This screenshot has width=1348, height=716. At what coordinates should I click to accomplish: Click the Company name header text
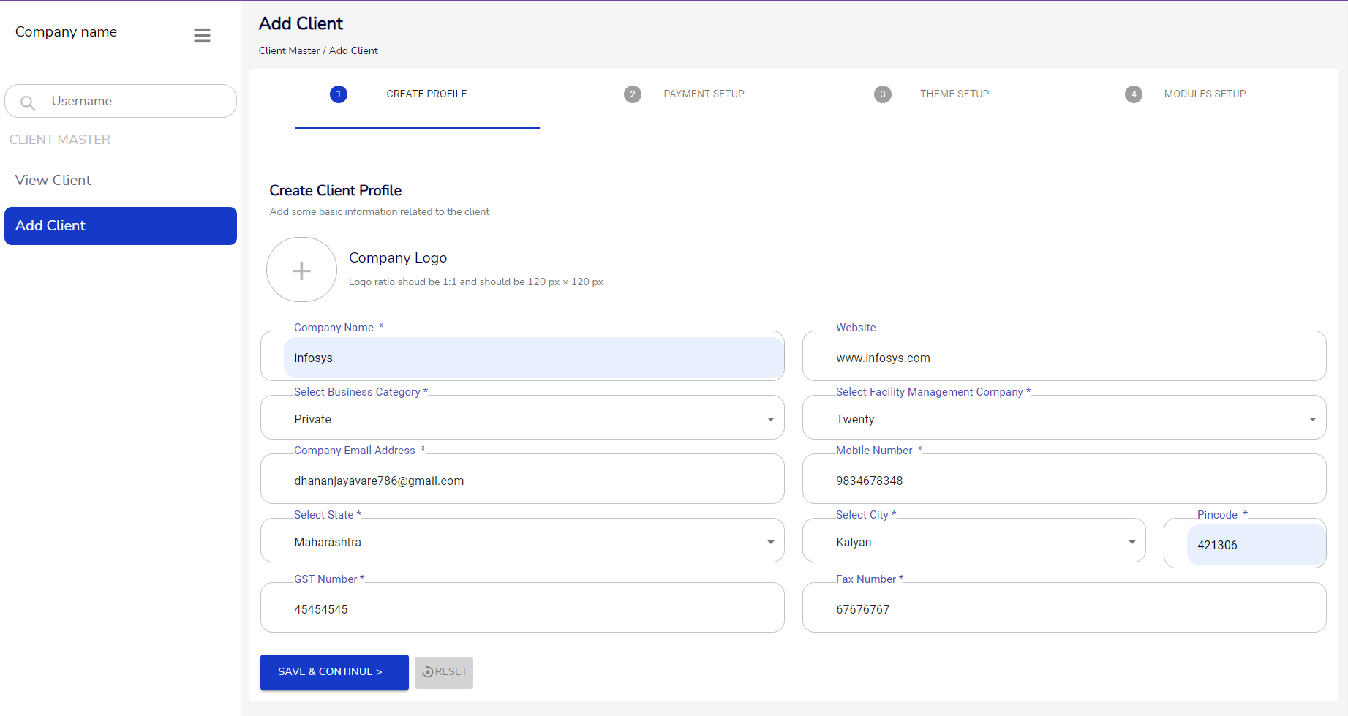click(66, 32)
